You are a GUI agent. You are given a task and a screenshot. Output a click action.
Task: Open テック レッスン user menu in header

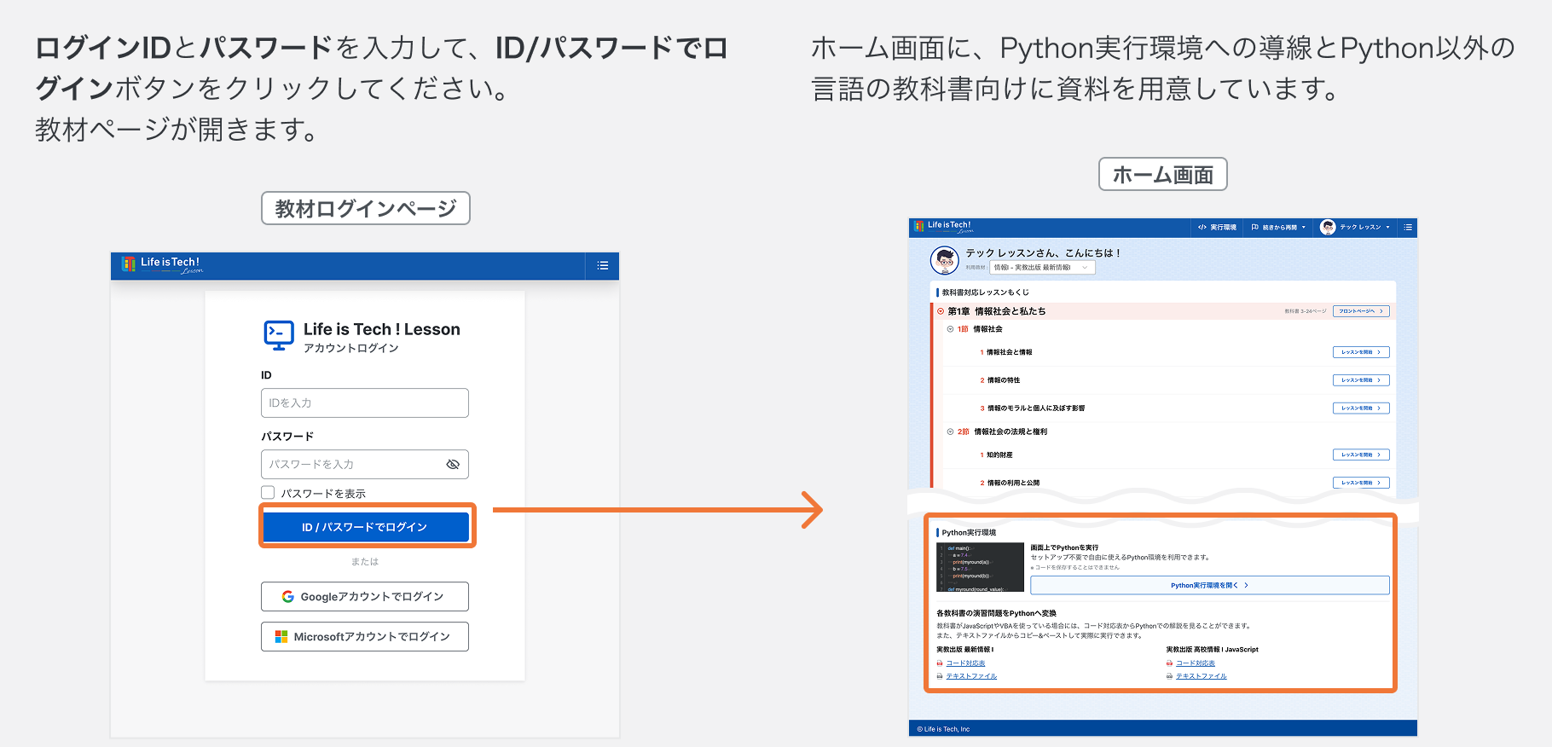(1355, 227)
